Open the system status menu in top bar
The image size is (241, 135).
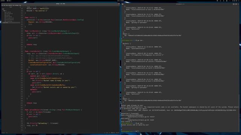coord(236,1)
